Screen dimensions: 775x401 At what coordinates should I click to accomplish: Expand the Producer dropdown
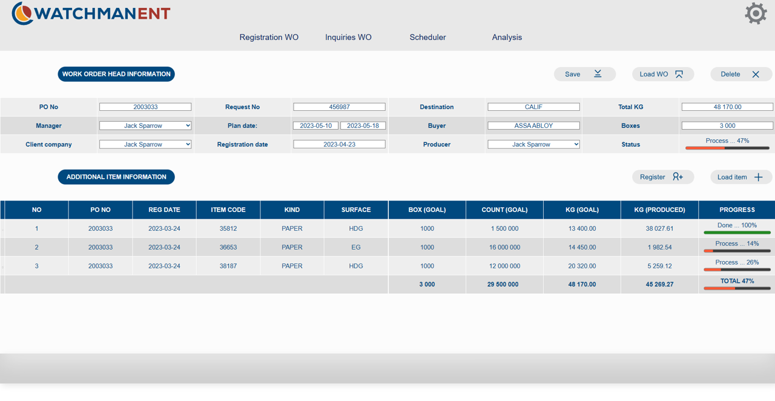pos(533,144)
